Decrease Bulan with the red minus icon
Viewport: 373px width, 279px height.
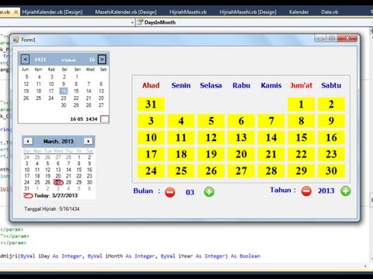coord(170,192)
